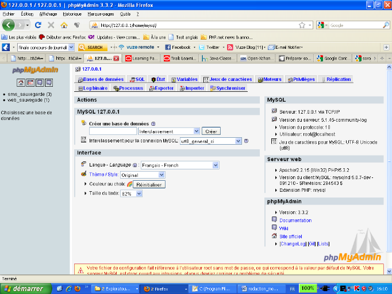Reload the page with refresh icon
The width and height of the screenshot is (392, 294).
[38, 25]
